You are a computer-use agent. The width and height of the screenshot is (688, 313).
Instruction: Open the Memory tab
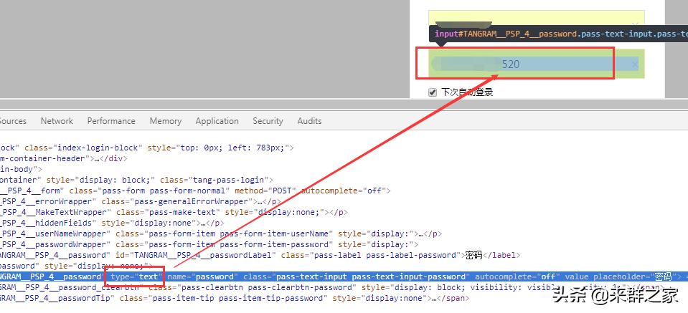(166, 121)
